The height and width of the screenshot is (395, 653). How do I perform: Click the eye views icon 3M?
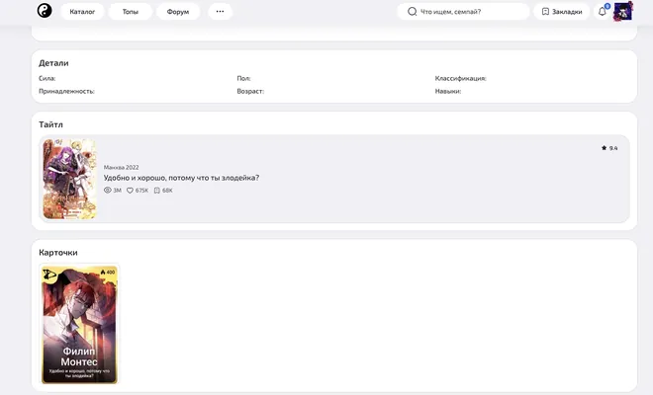108,190
